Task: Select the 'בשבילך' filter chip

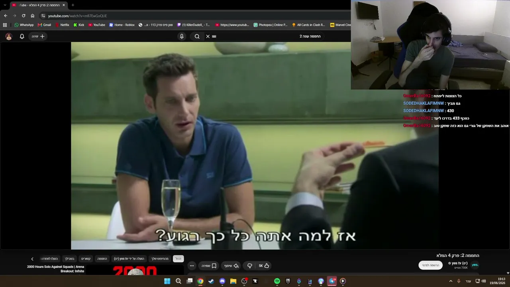Action: (70, 259)
